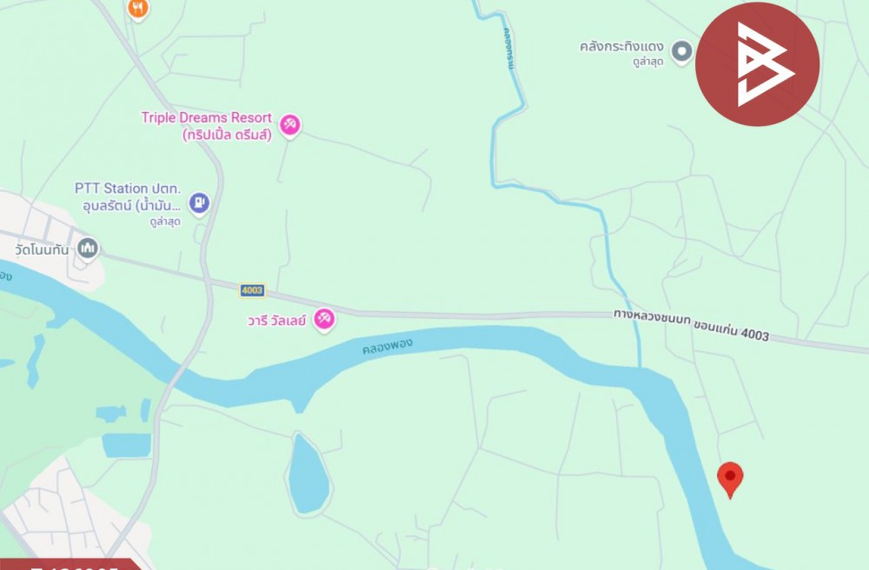Screen dimensions: 869x570
Task: Click the red circular brand logo
Action: coord(757,64)
